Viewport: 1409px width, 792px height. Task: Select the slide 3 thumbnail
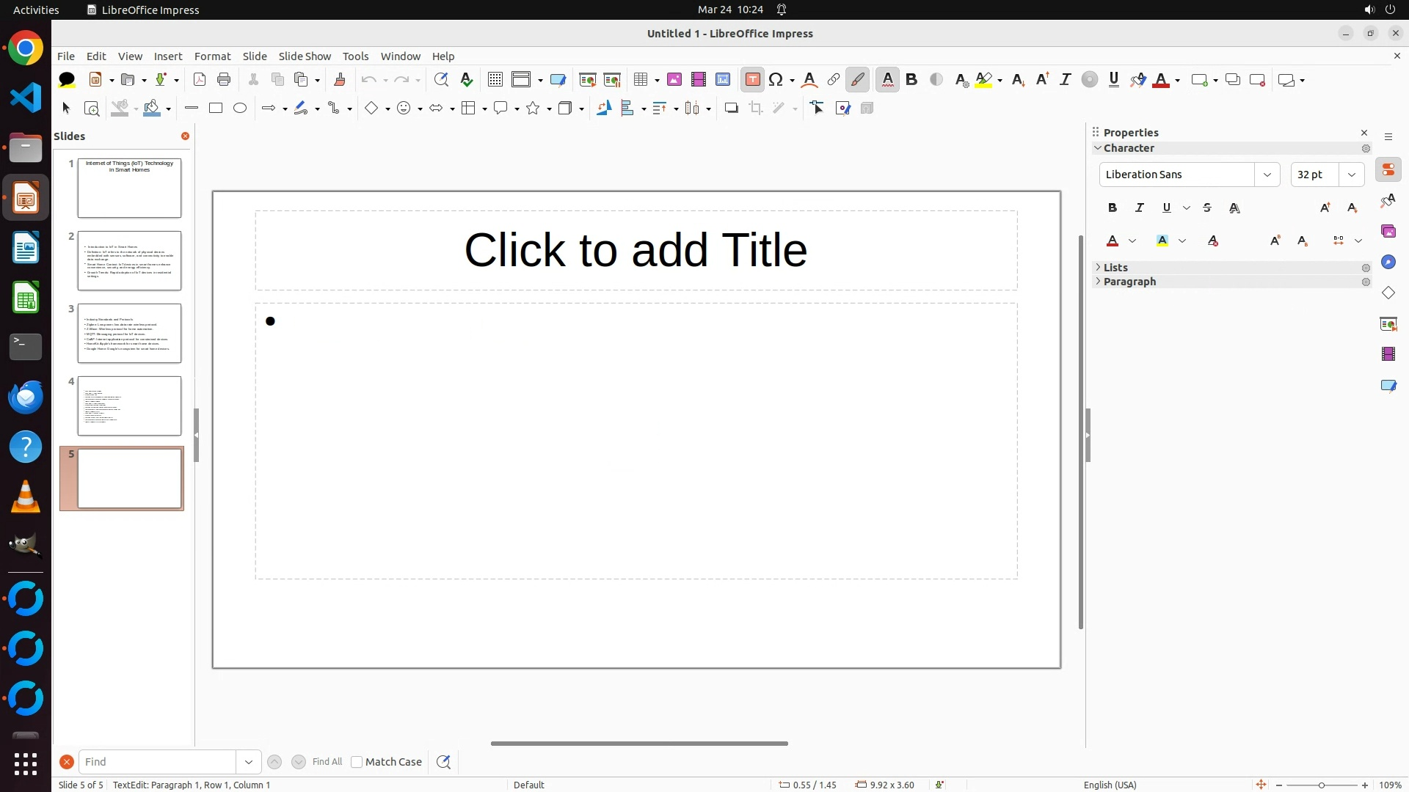pos(129,334)
